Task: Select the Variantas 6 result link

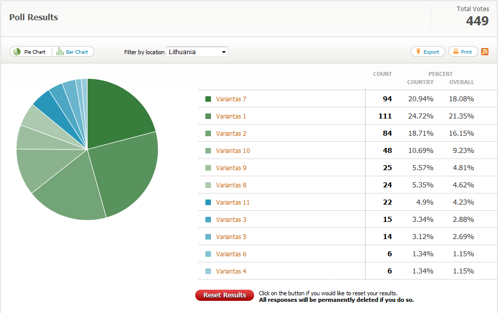Action: click(x=231, y=254)
